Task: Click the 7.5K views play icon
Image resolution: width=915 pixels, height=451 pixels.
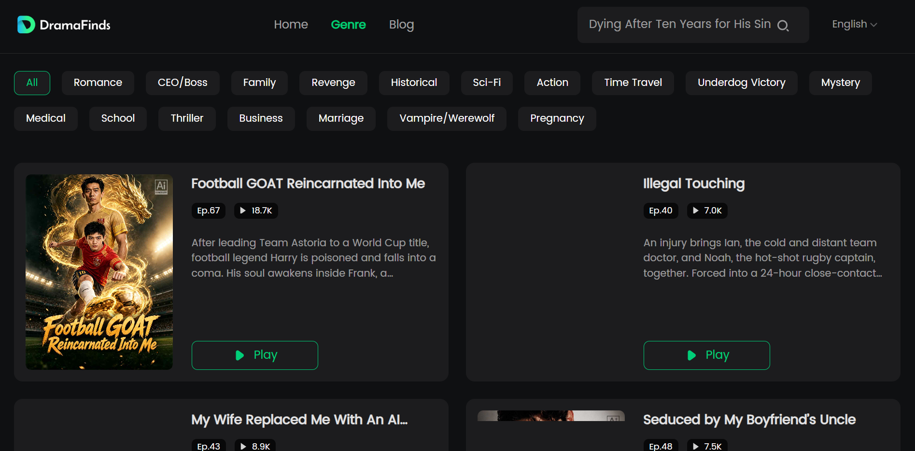Action: [695, 447]
